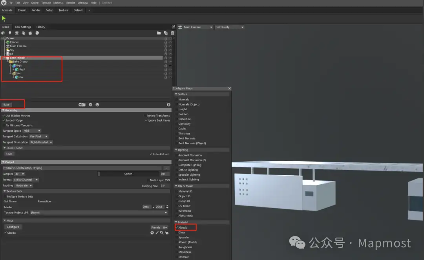
Task: Browse output path with the ellipsis button
Action: point(166,168)
